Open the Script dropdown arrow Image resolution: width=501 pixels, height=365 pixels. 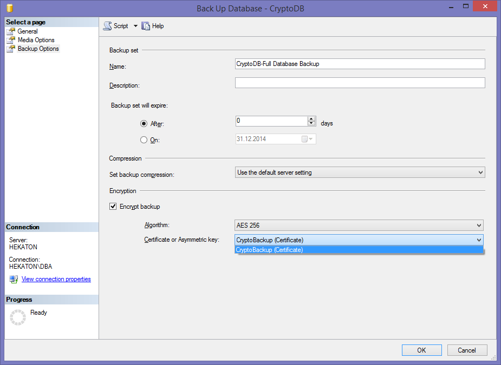(x=135, y=26)
